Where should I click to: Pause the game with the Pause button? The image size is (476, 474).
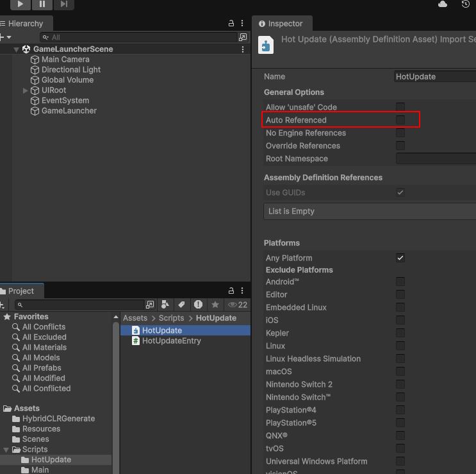pyautogui.click(x=42, y=4)
